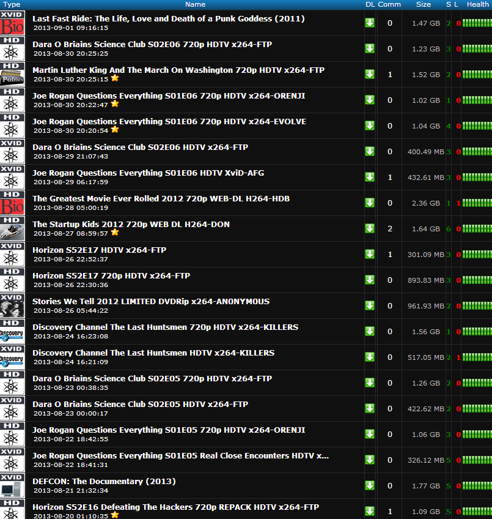Open Joe Rogan S01E06 x264-EVOLVE details
Image resolution: width=492 pixels, height=519 pixels.
pos(169,121)
